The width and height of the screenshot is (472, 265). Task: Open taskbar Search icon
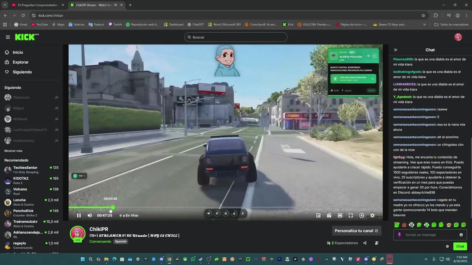(x=91, y=259)
